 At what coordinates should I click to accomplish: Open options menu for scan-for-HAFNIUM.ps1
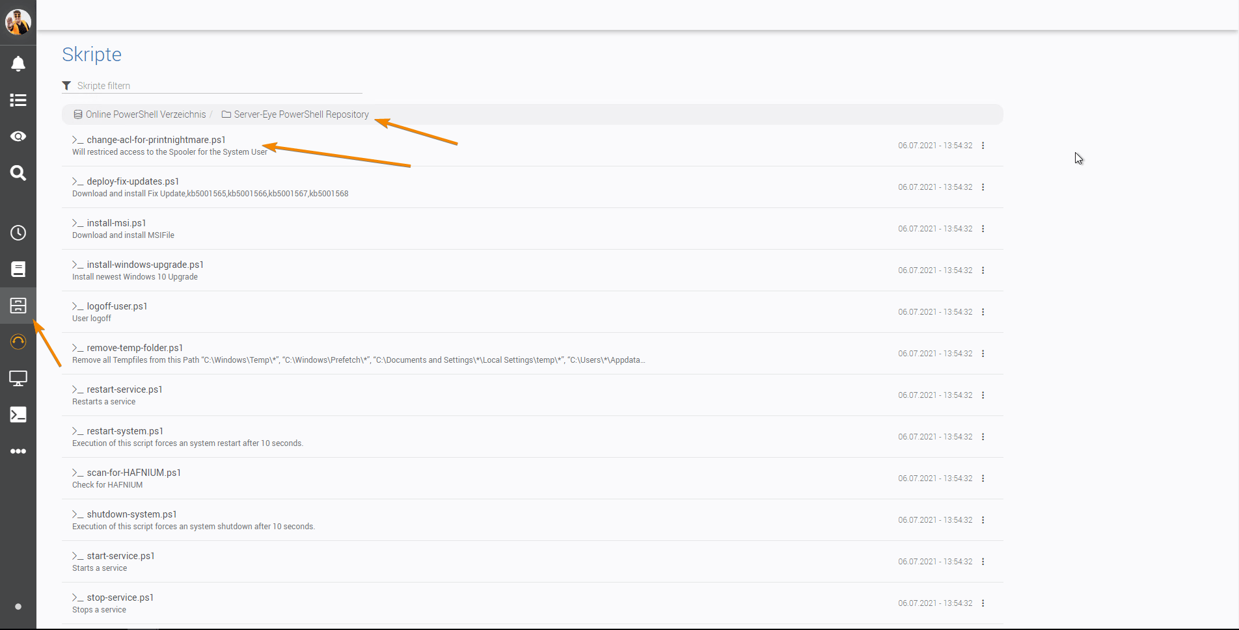coord(983,479)
